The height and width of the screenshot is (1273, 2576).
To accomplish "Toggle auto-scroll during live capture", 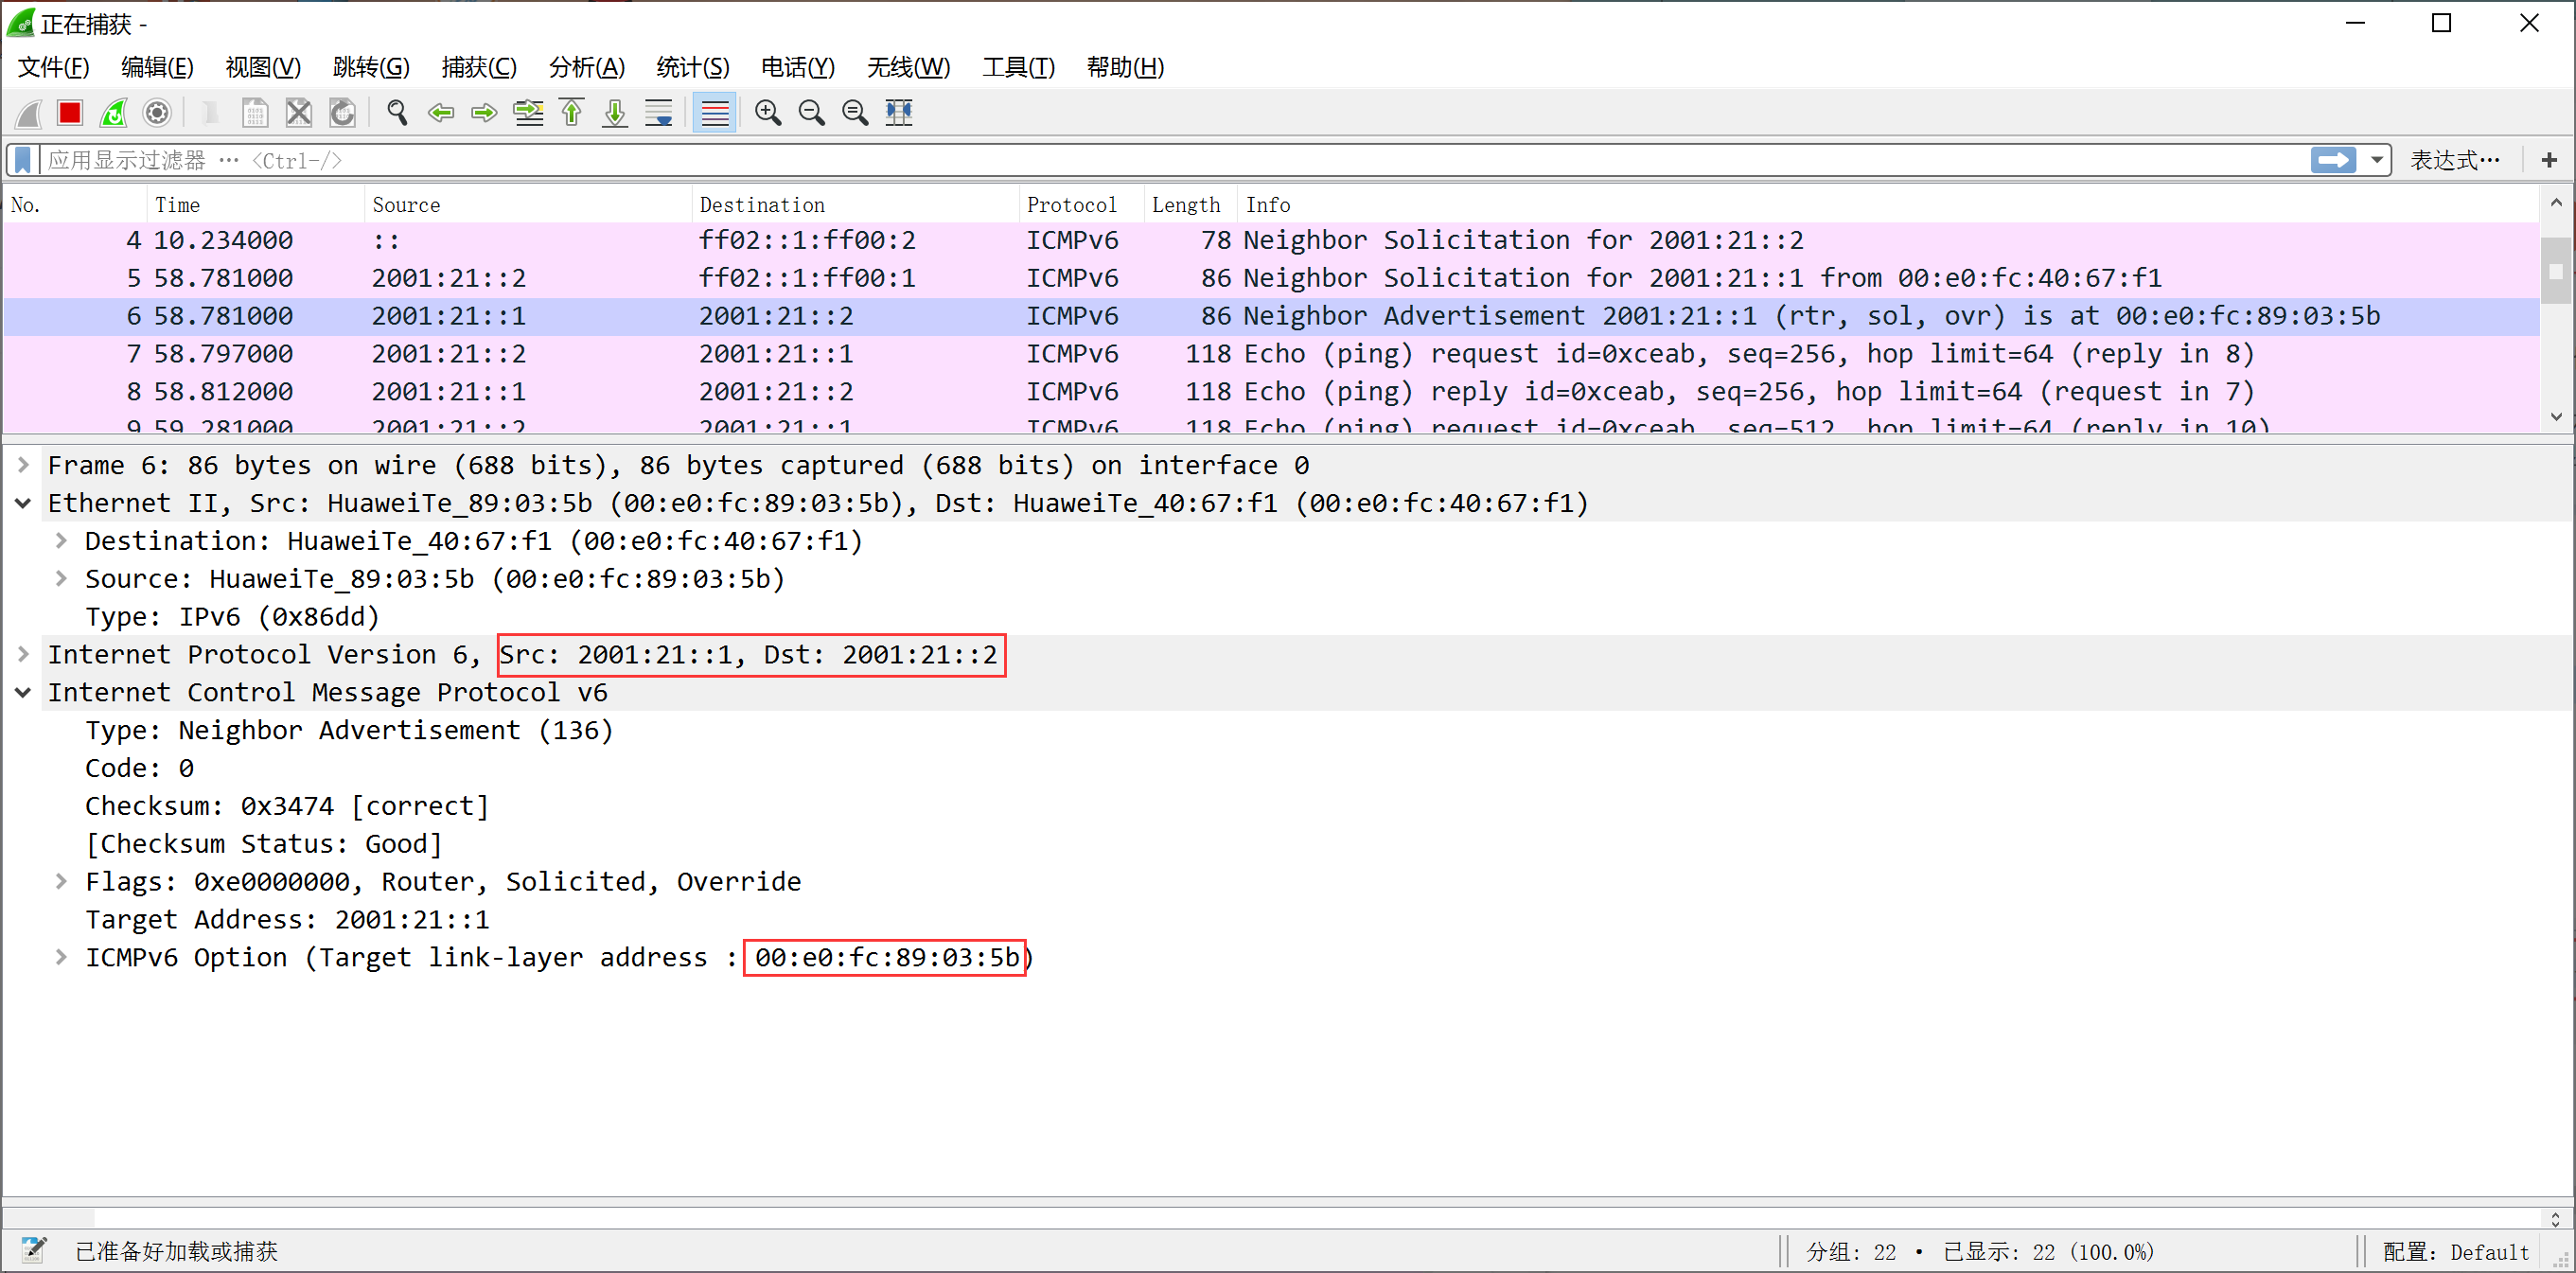I will tap(659, 113).
